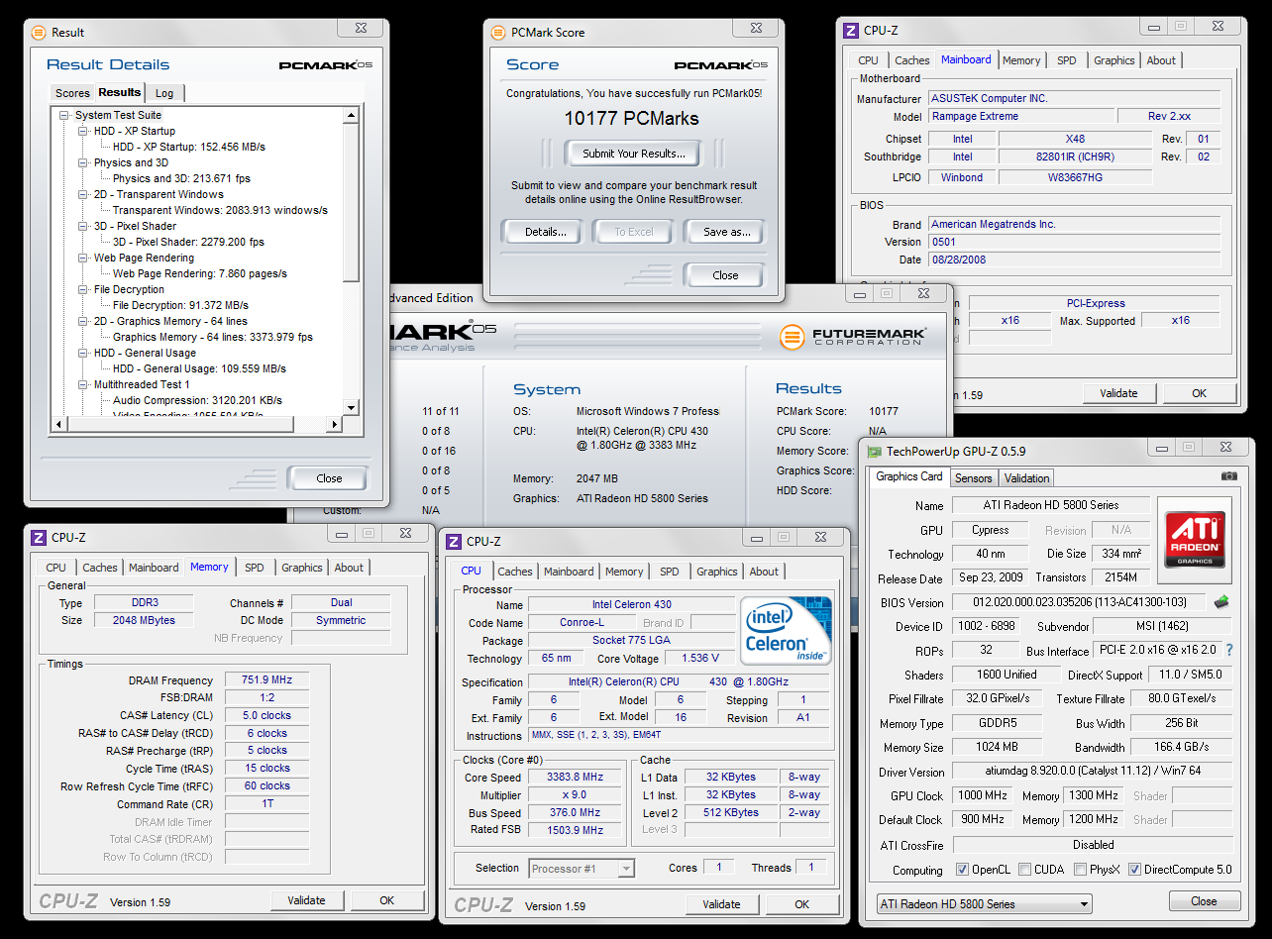Collapse the System Test Suite tree node
This screenshot has height=939, width=1272.
point(64,115)
